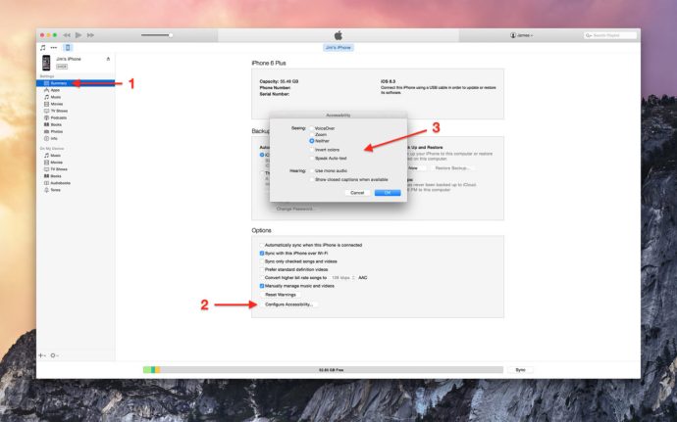Image resolution: width=677 pixels, height=422 pixels.
Task: Enable Speak Auto-text checkbox
Action: [x=311, y=159]
